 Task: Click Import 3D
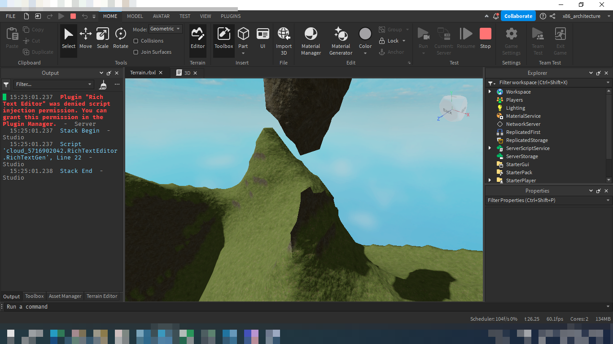284,40
